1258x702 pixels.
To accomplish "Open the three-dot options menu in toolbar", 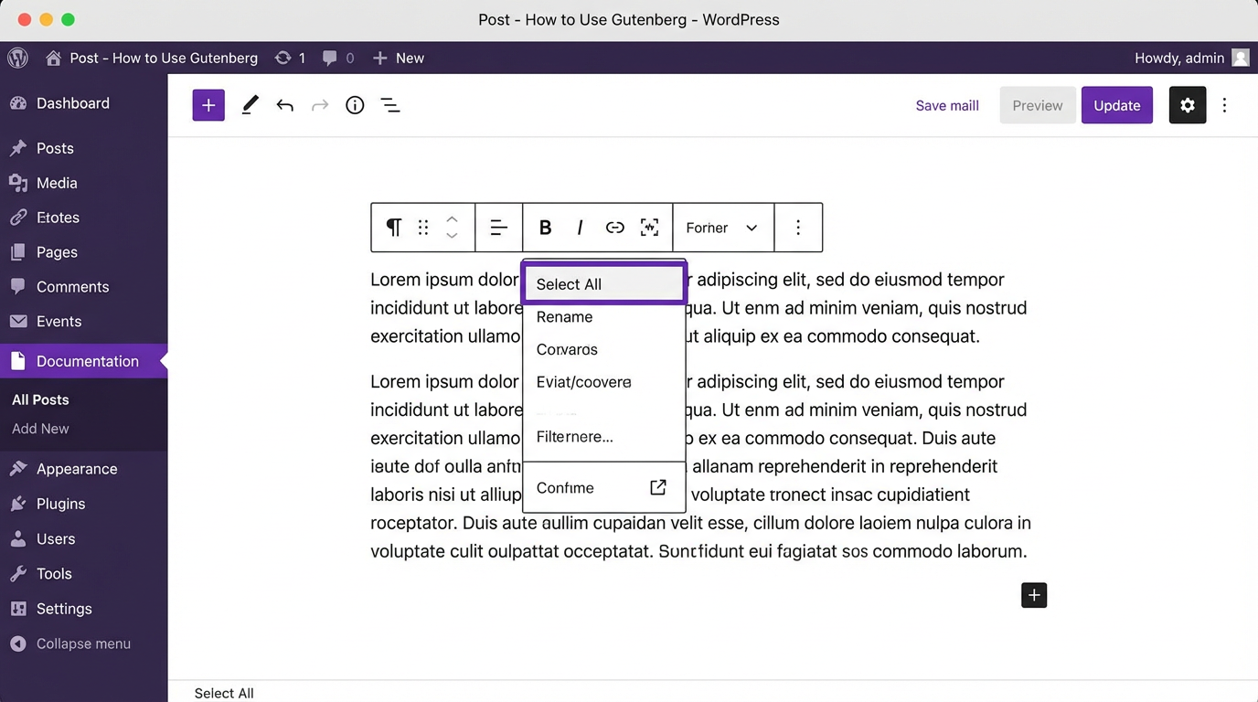I will (798, 227).
